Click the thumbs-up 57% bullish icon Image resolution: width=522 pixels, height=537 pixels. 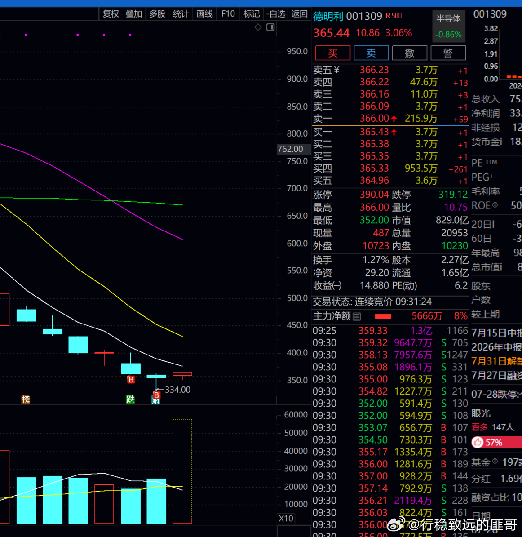pyautogui.click(x=478, y=442)
